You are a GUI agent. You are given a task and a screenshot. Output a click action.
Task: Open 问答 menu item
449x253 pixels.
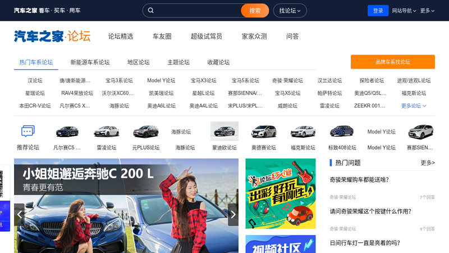[x=292, y=37]
